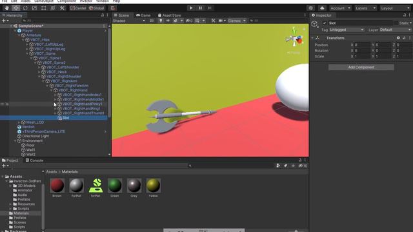Pause the game playback
The image size is (413, 232).
[200, 8]
